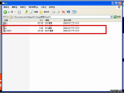Click the NLF3 檔案 type cell
This screenshot has height=93, width=124.
point(49,31)
